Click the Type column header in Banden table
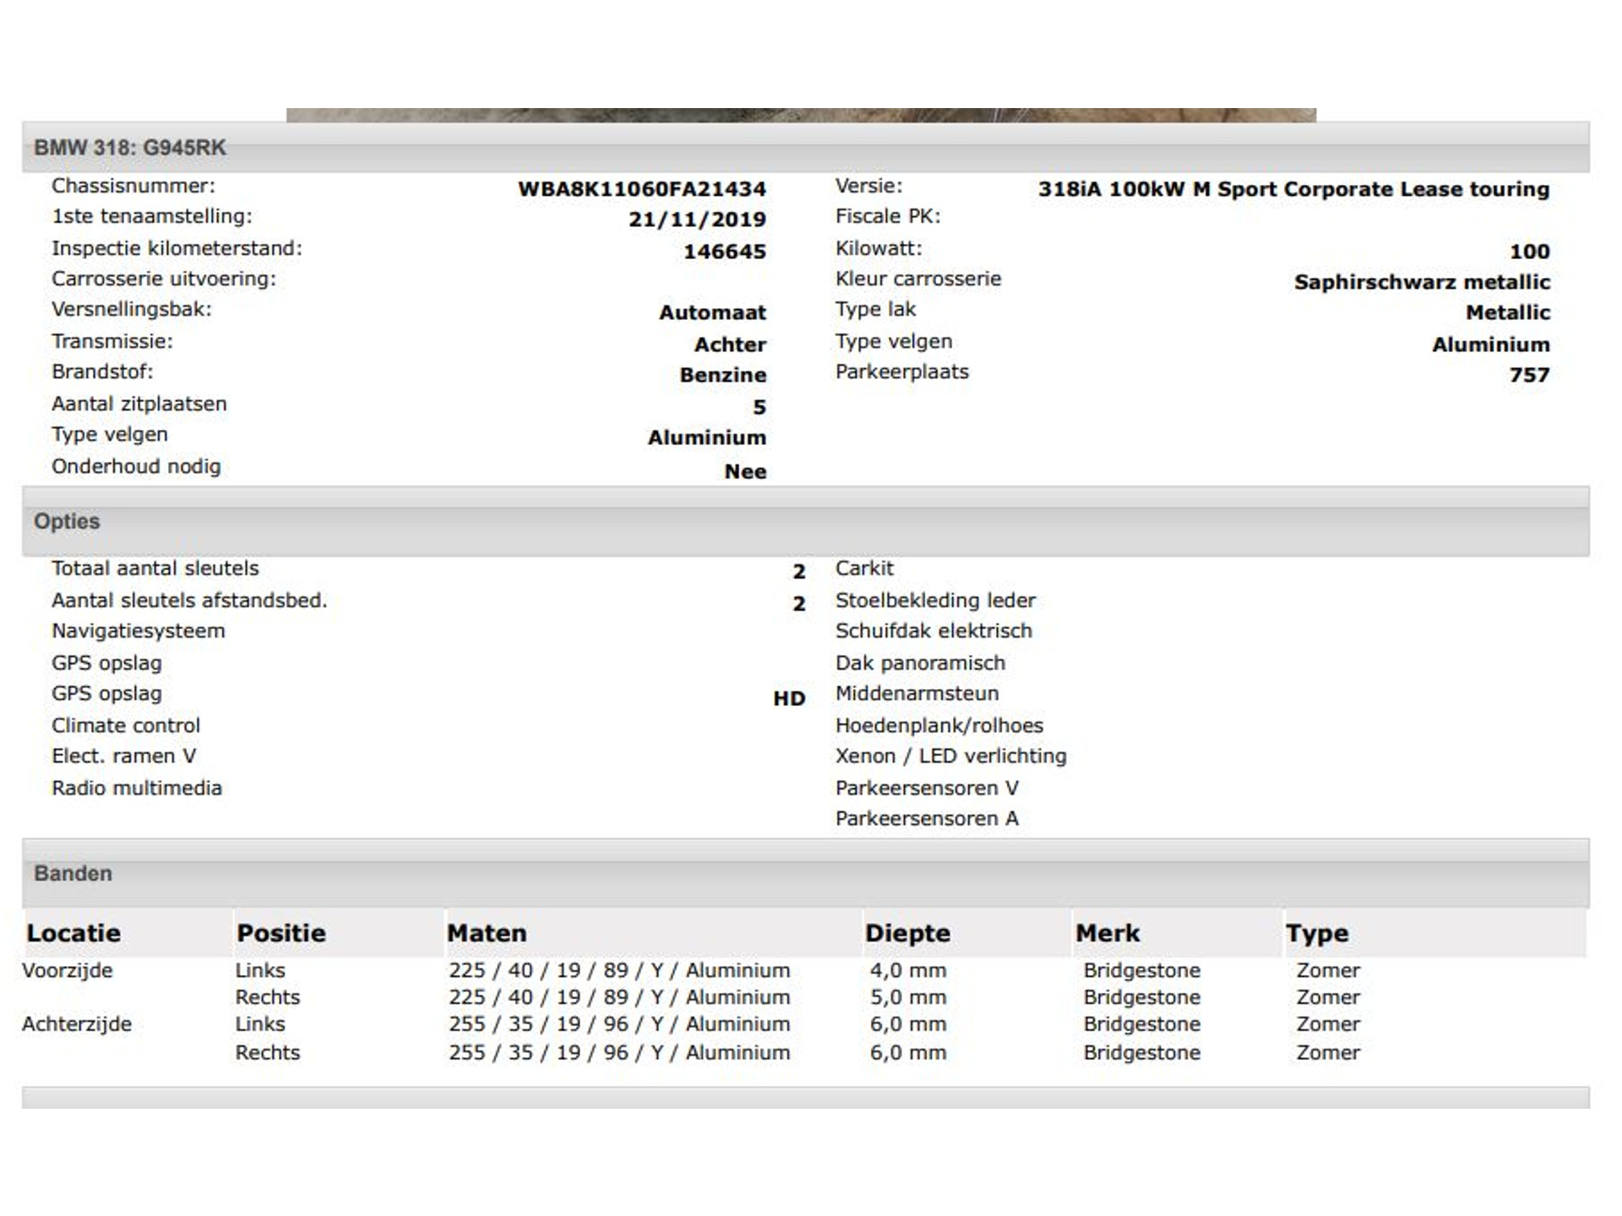 (x=1317, y=933)
